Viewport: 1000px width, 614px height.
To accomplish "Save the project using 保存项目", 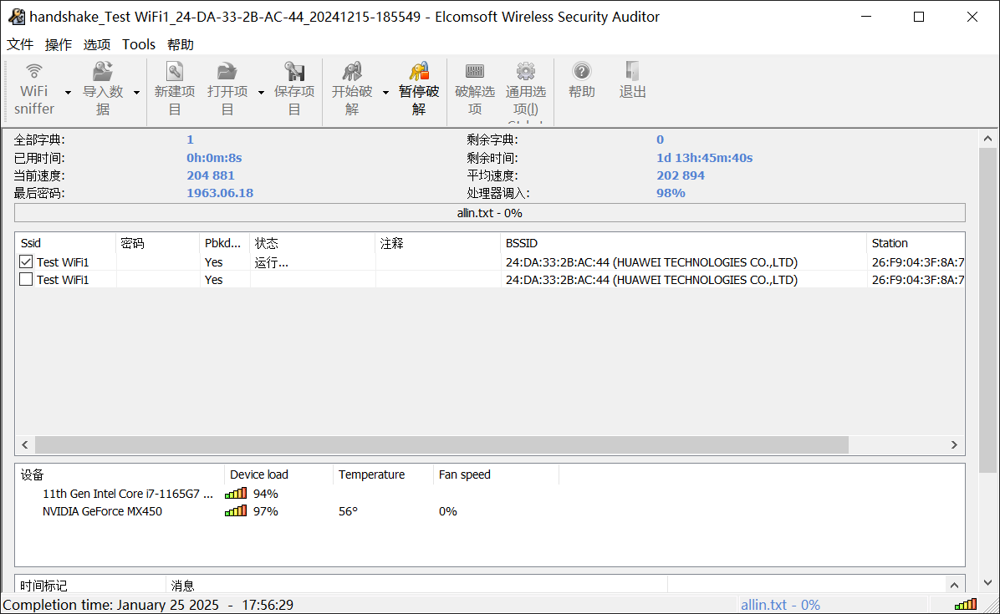I will pyautogui.click(x=294, y=84).
